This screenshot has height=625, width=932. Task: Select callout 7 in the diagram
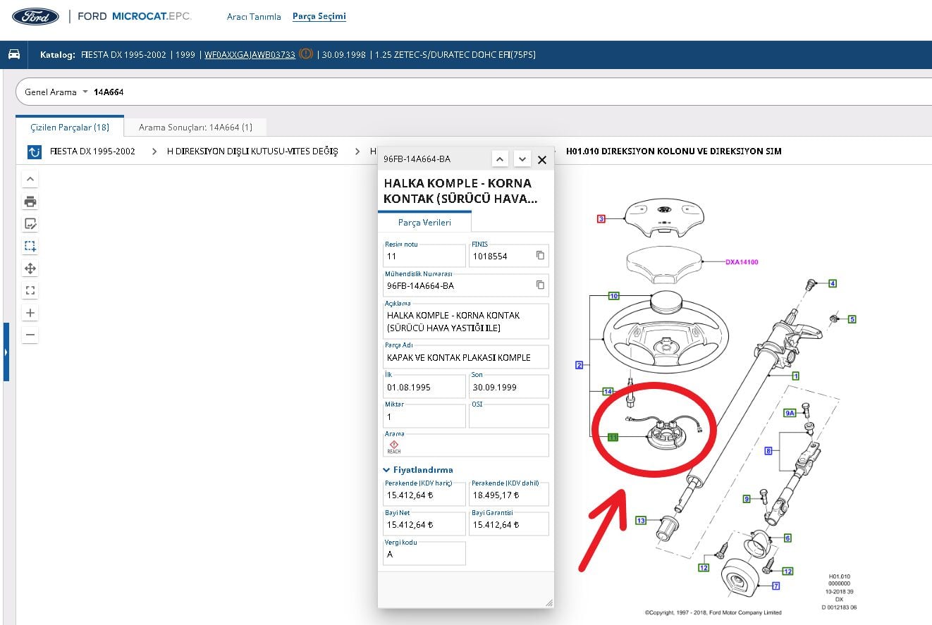pos(775,586)
